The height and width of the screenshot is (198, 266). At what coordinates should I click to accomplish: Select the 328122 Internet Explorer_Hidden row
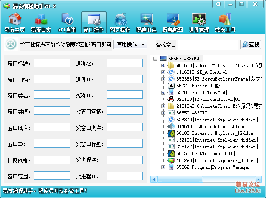217,147
